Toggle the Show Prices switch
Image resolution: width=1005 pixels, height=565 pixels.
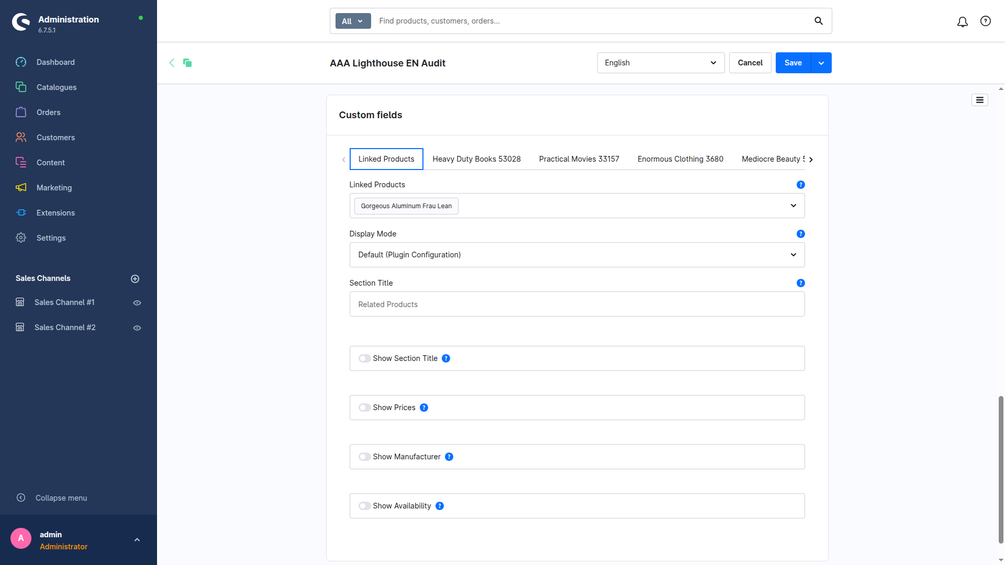(x=364, y=408)
